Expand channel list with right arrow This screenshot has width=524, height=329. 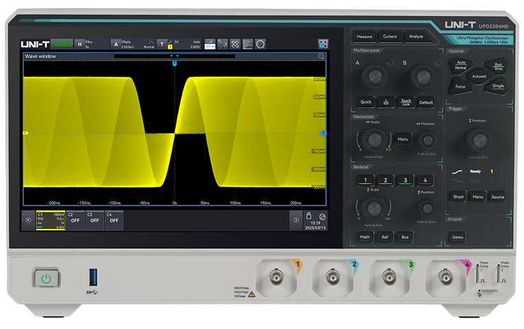(x=296, y=220)
